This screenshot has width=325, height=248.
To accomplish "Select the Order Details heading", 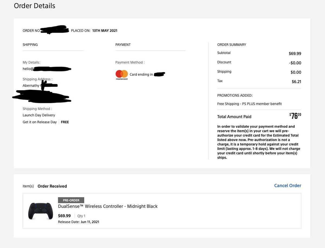I will 34,6.
